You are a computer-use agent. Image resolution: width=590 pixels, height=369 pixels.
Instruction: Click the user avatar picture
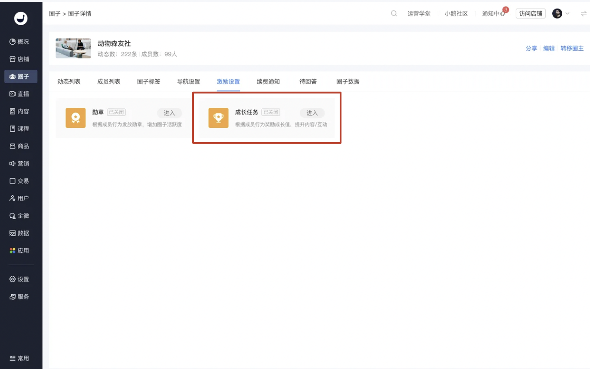[x=557, y=13]
